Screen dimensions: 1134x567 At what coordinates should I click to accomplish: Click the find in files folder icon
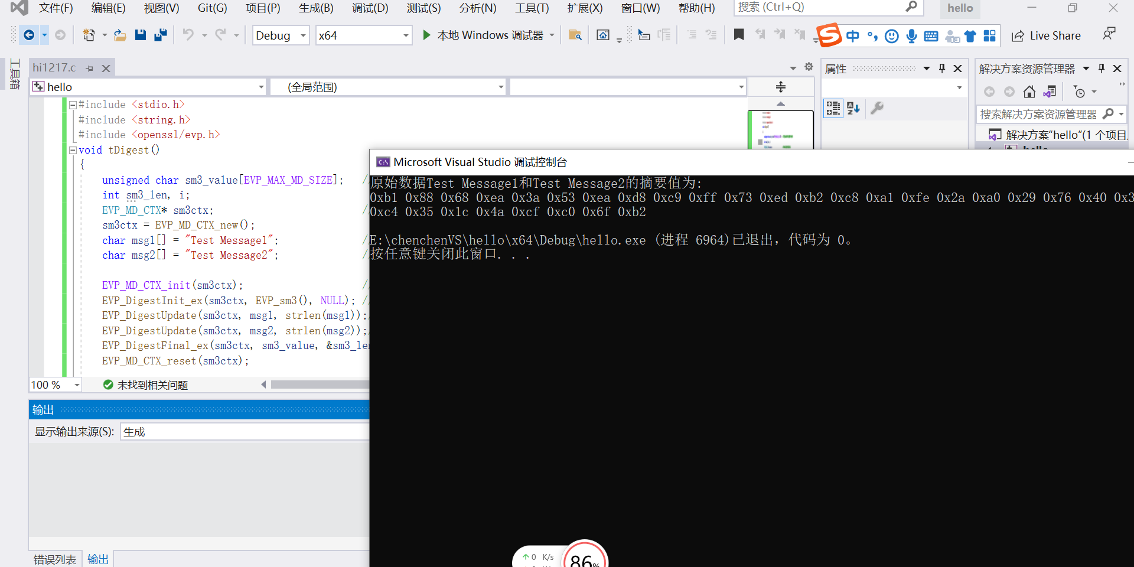[x=575, y=35]
